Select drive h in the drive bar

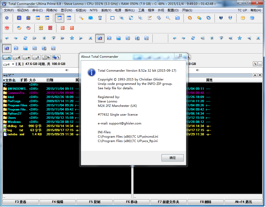pos(46,57)
